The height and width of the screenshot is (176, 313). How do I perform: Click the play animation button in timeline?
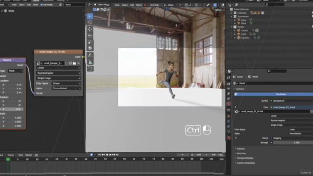coord(110,155)
